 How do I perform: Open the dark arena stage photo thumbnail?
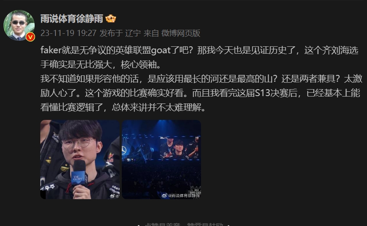click(161, 160)
